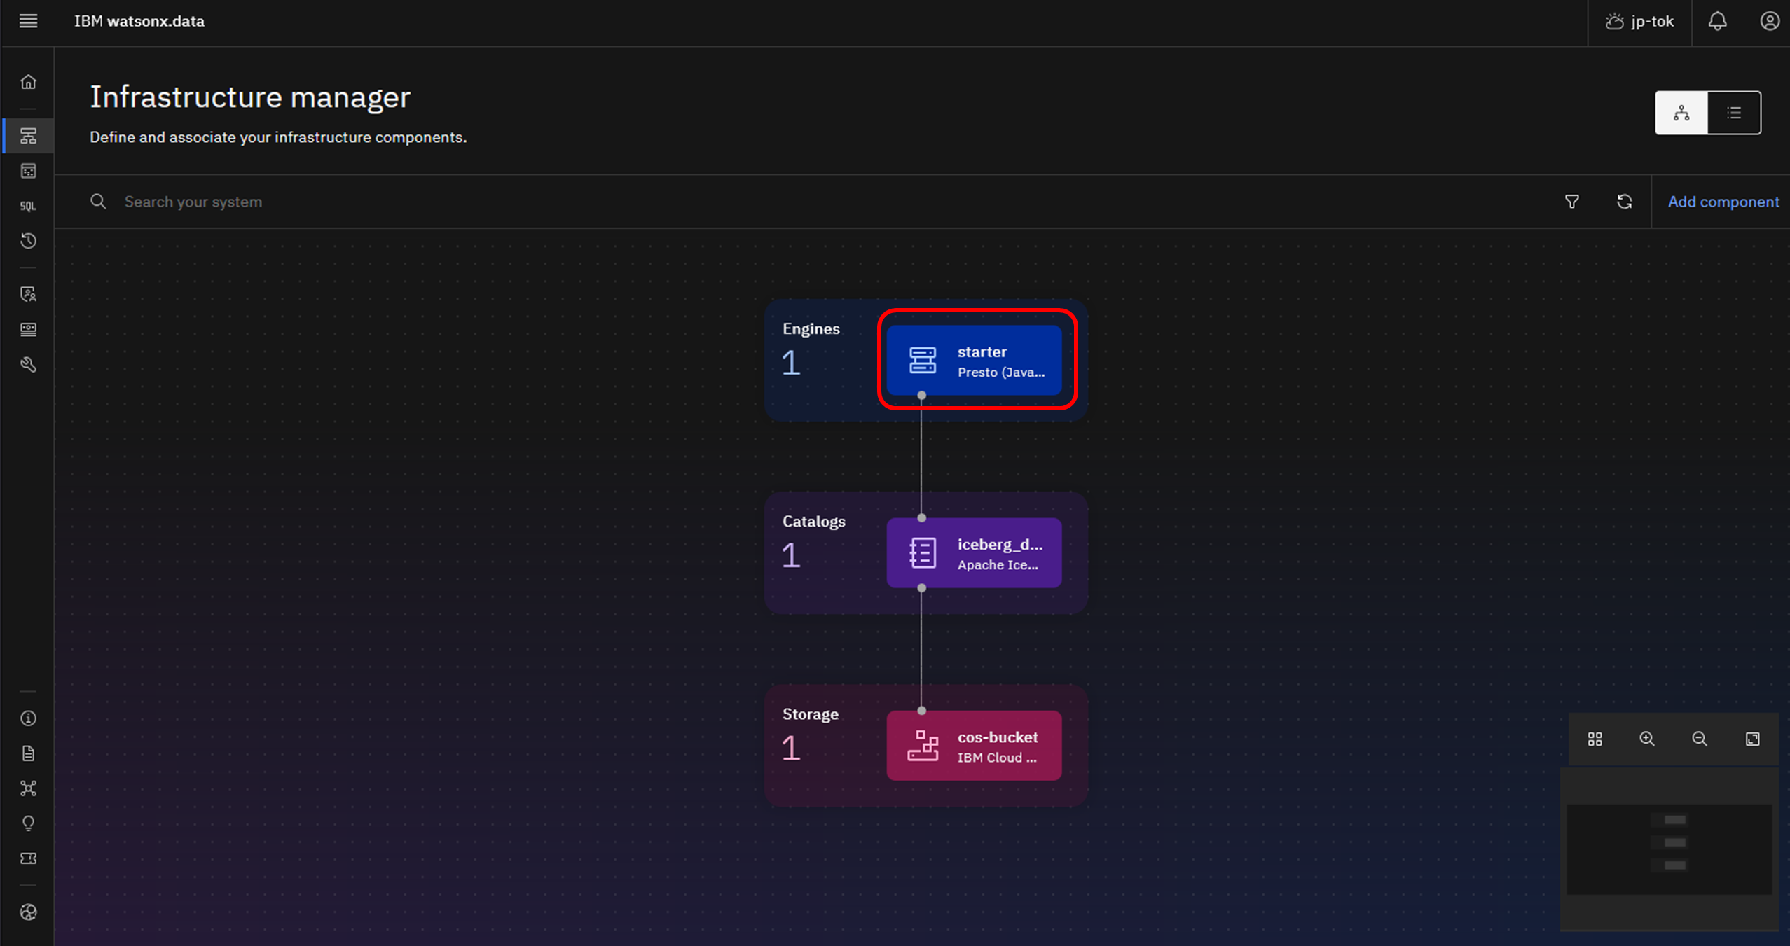This screenshot has width=1790, height=946.
Task: Select the cos-bucket storage node
Action: 974,746
